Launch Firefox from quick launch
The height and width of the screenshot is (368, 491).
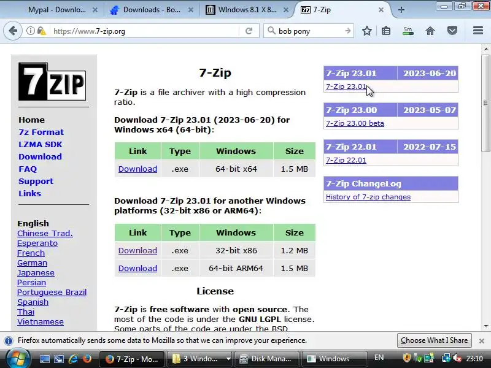[x=87, y=359]
